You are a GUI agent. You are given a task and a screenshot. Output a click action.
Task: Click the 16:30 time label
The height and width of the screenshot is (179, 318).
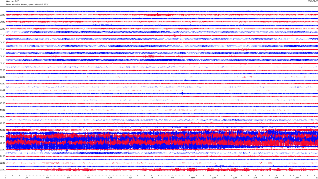pyautogui.click(x=2, y=123)
